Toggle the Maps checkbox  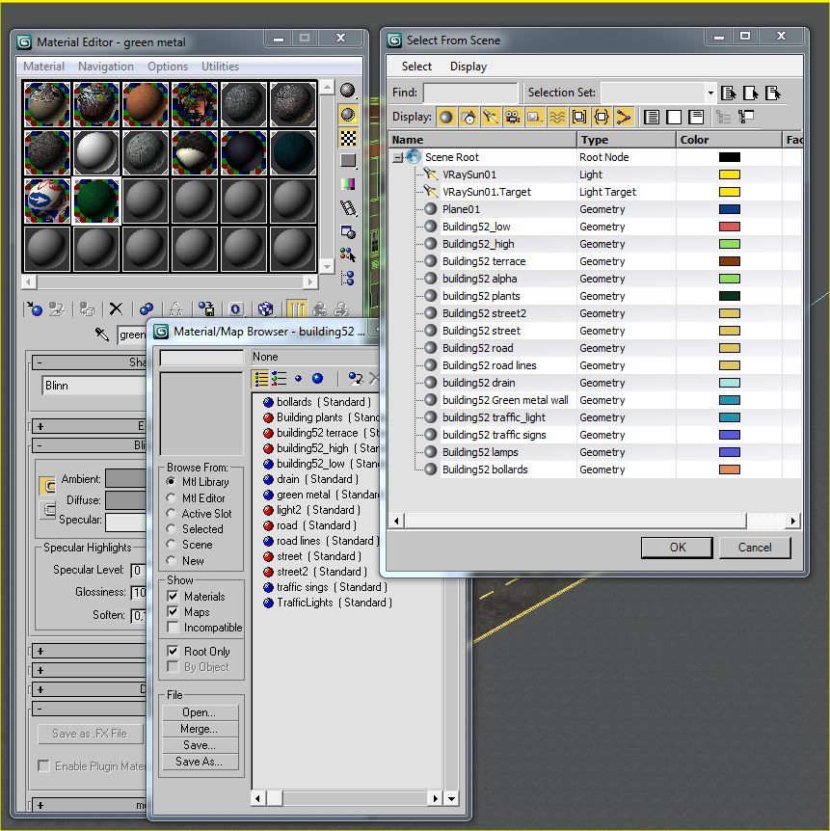pos(173,611)
